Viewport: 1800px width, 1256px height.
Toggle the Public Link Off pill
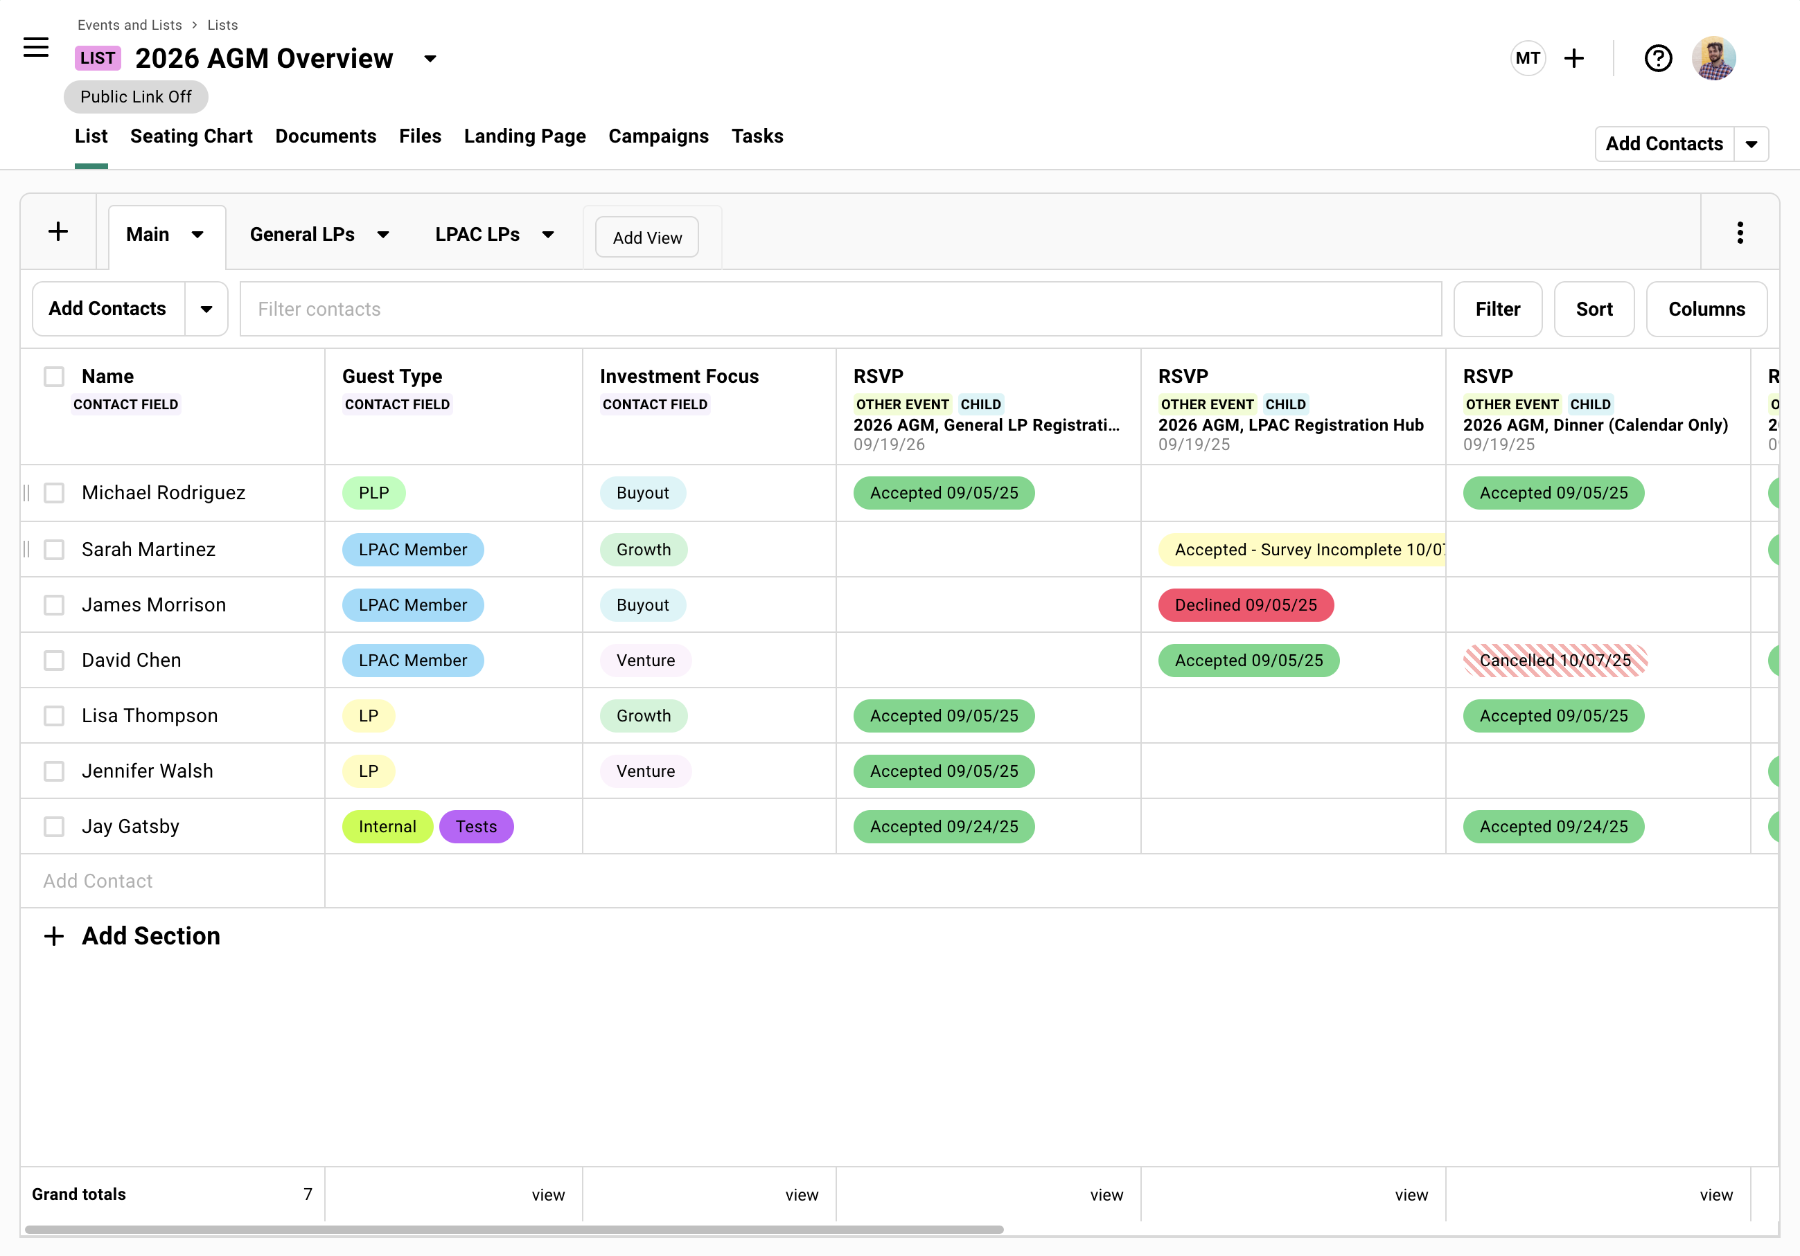[135, 96]
